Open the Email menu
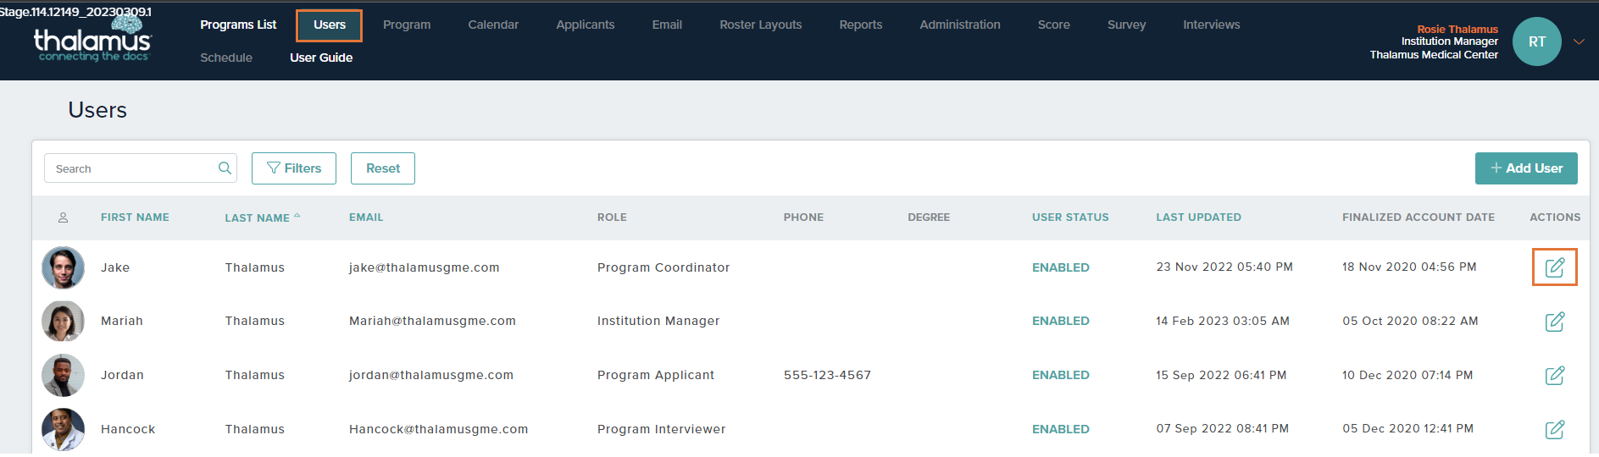 (667, 25)
